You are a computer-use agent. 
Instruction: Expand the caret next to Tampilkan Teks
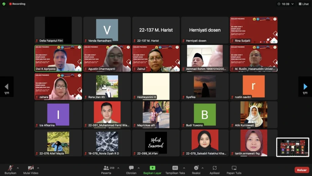pos(184,168)
